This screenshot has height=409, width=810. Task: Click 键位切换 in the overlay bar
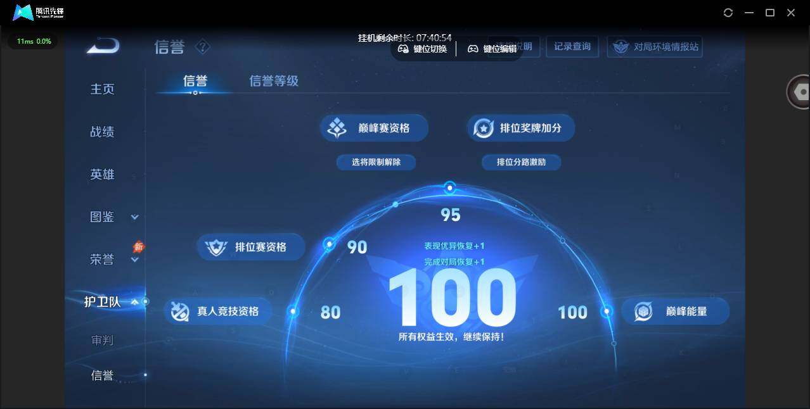point(430,49)
